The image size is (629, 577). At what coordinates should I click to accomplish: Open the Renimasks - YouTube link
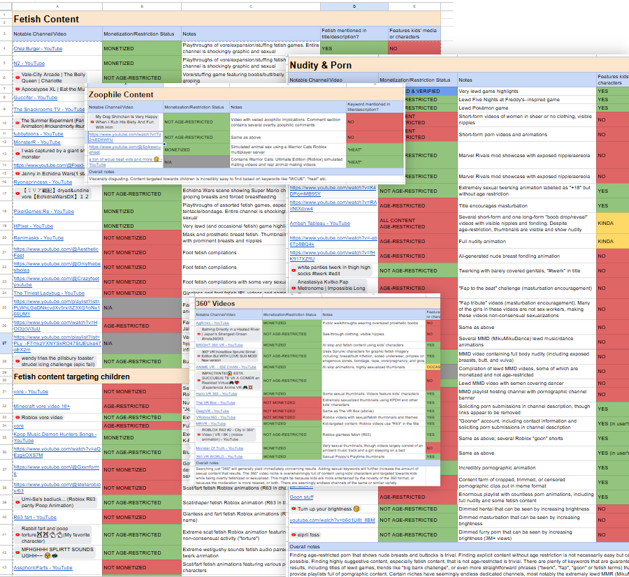pos(38,238)
